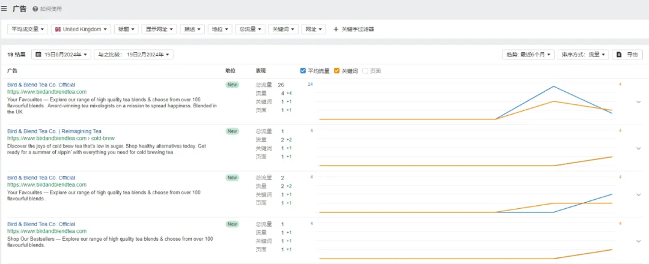Image resolution: width=649 pixels, height=264 pixels.
Task: Open the United Kingdom country dropdown
Action: tap(81, 29)
